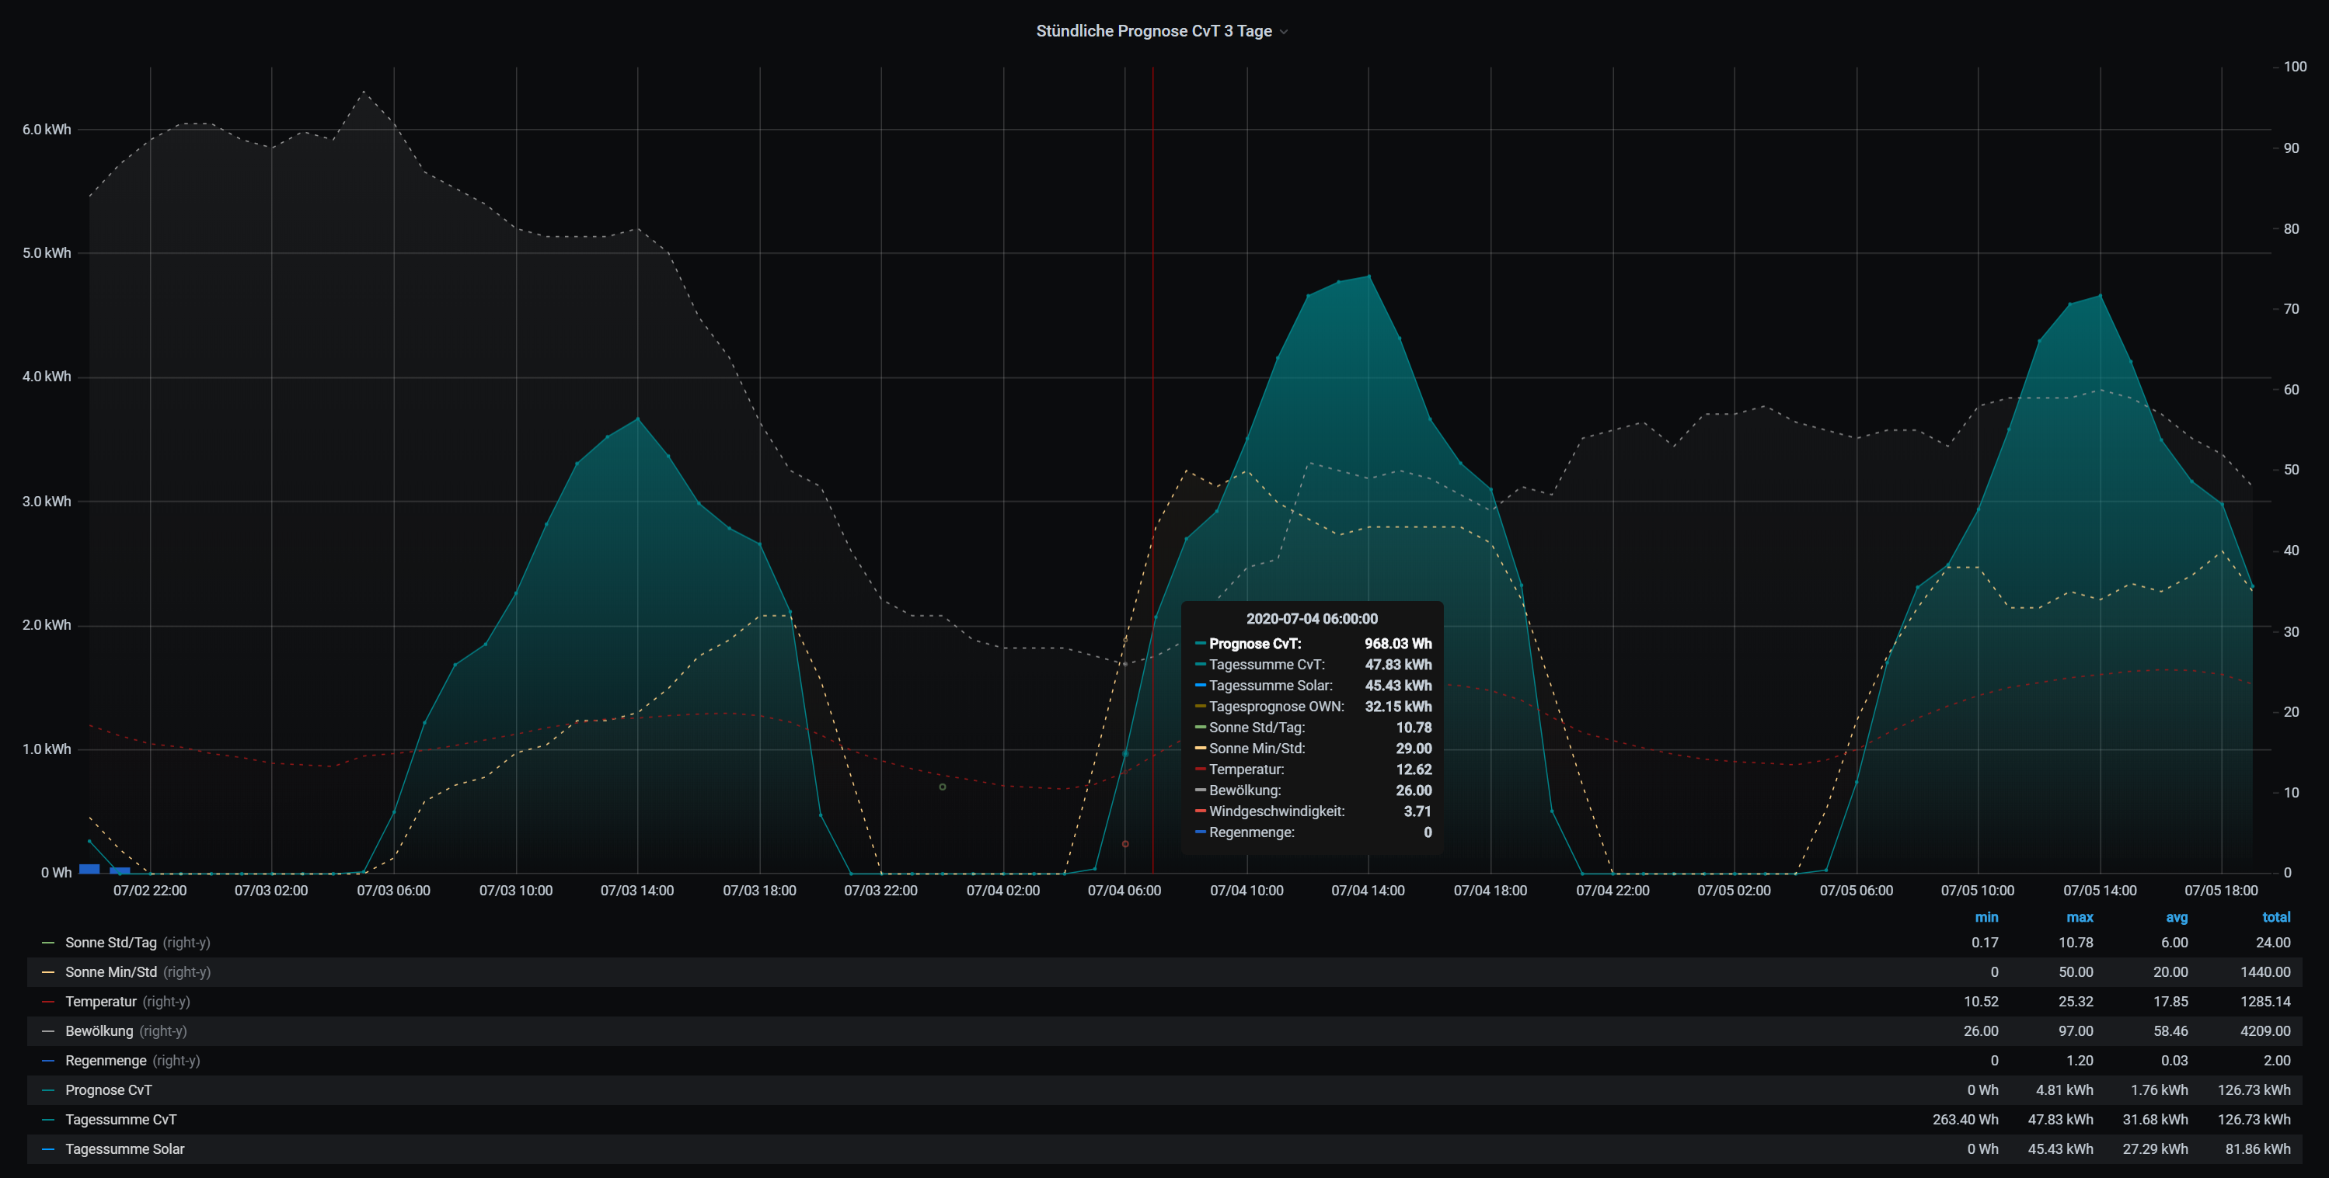Click the Regenmenge legend color dash
This screenshot has width=2329, height=1178.
pyautogui.click(x=48, y=1061)
